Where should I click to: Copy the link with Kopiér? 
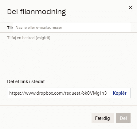click(119, 93)
